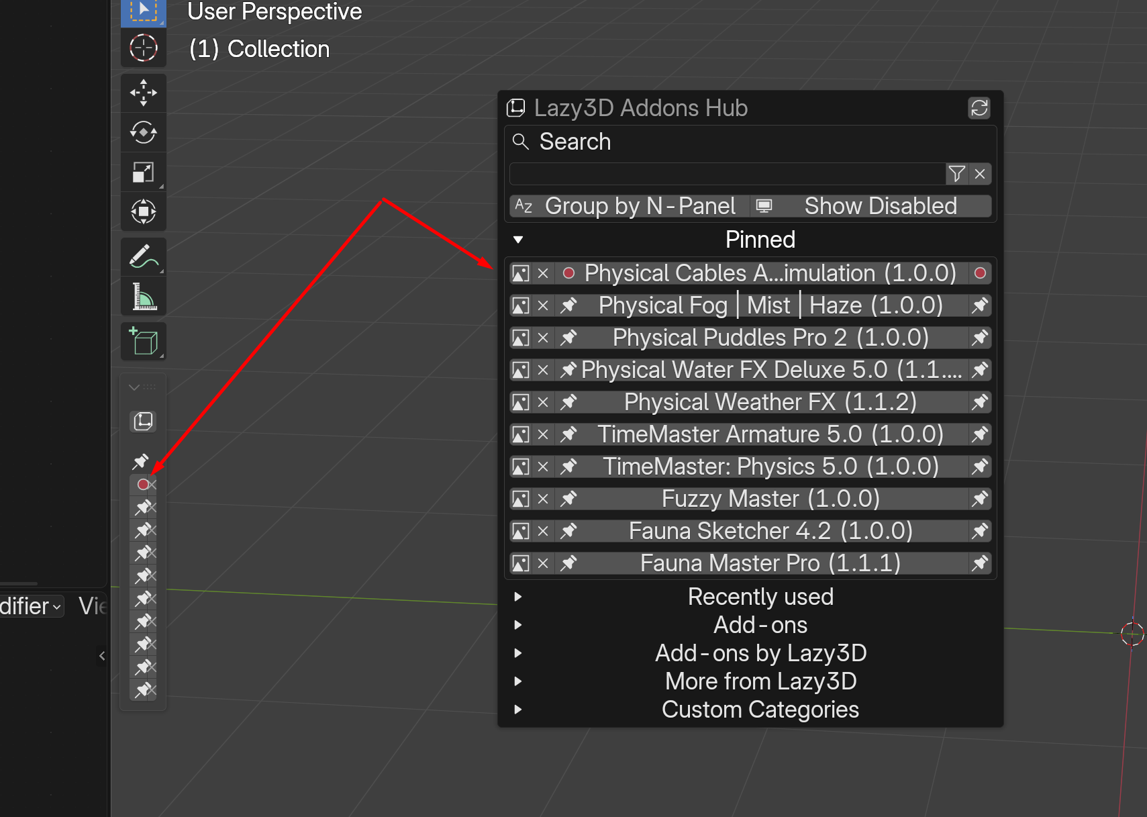Image resolution: width=1147 pixels, height=817 pixels.
Task: Click red dot at right of Physical Cables
Action: (x=980, y=273)
